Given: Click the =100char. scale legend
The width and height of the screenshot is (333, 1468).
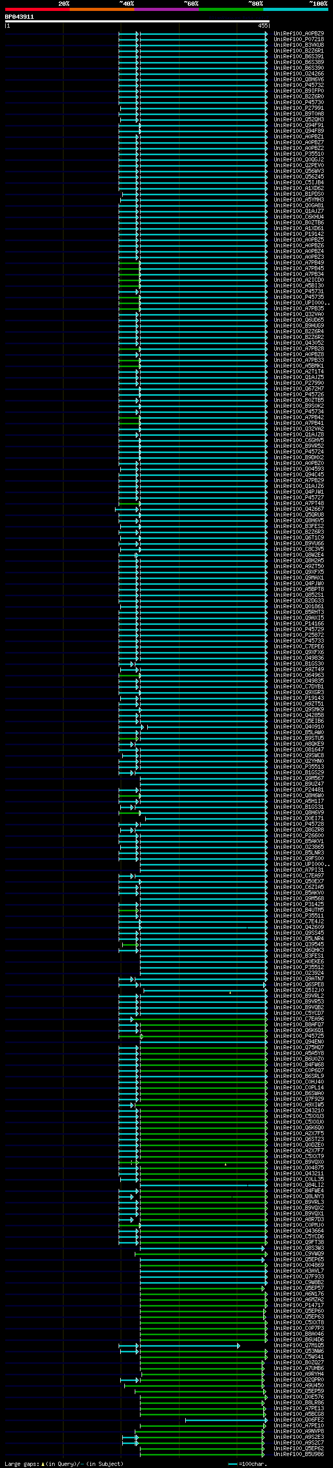Looking at the screenshot, I should point(247,1463).
